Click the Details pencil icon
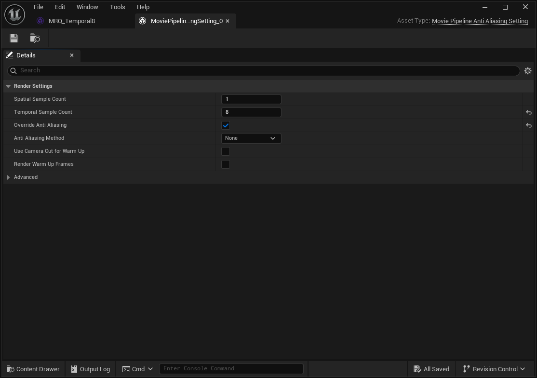Viewport: 537px width, 378px height. (x=10, y=55)
